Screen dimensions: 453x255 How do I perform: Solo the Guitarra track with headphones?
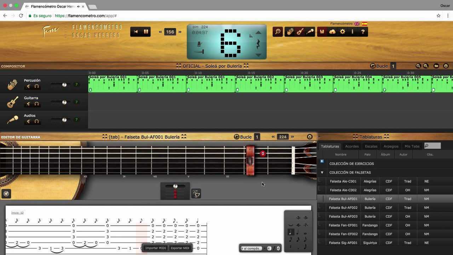click(x=36, y=104)
